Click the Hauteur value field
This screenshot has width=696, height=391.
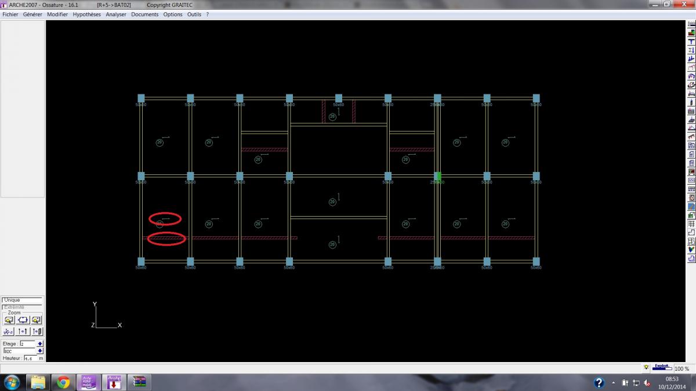pyautogui.click(x=31, y=358)
